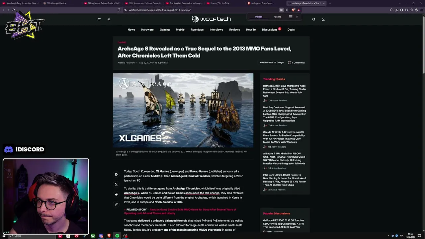The width and height of the screenshot is (425, 239).
Task: Share the article on Reddit
Action: coord(116,194)
